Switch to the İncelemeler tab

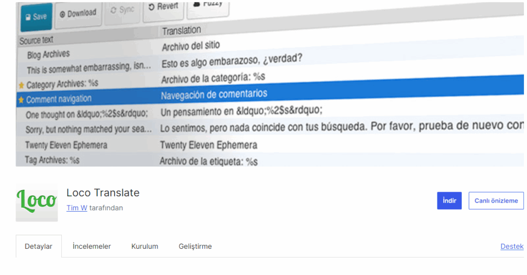[x=92, y=246]
